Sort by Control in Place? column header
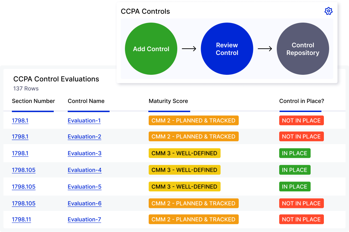Viewport: 349px width, 232px height. coord(302,101)
